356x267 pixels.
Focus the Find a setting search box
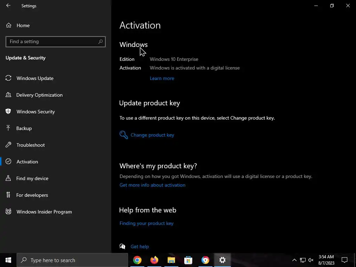[55, 42]
